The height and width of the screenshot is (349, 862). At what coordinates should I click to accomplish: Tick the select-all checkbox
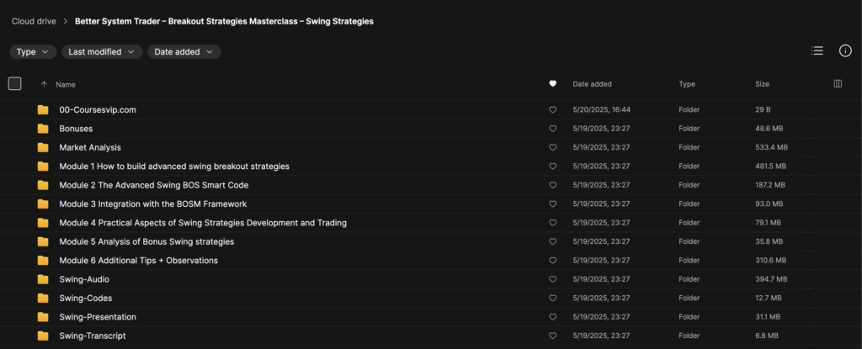(14, 83)
